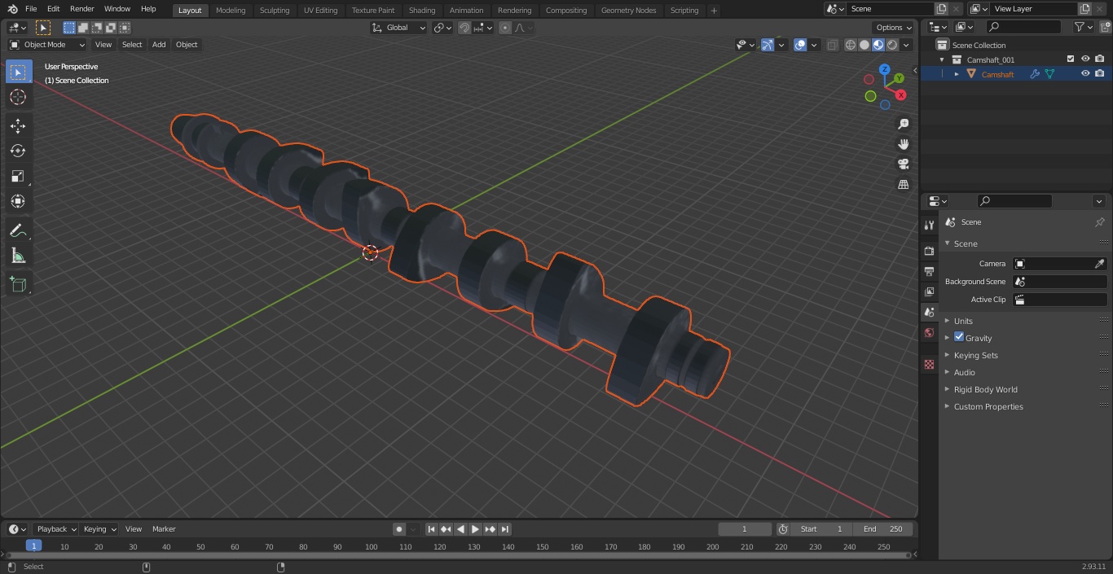The height and width of the screenshot is (574, 1113).
Task: Activate the Move tool
Action: 18,125
